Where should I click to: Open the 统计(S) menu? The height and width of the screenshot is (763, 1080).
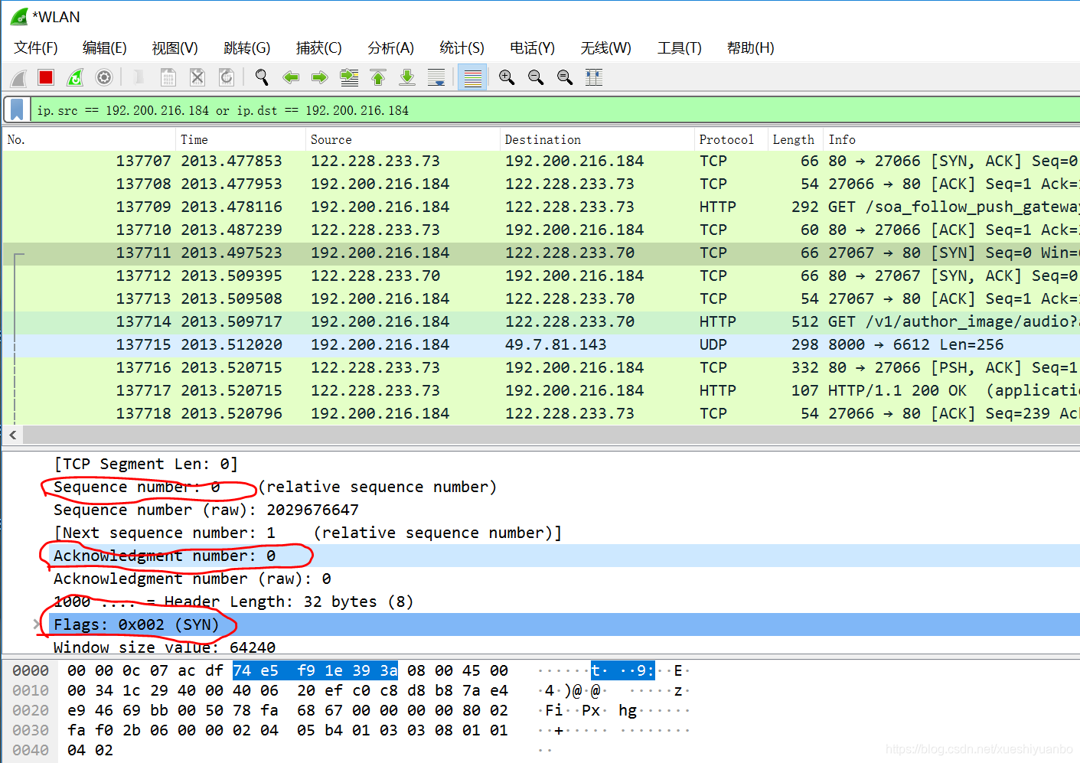[462, 48]
